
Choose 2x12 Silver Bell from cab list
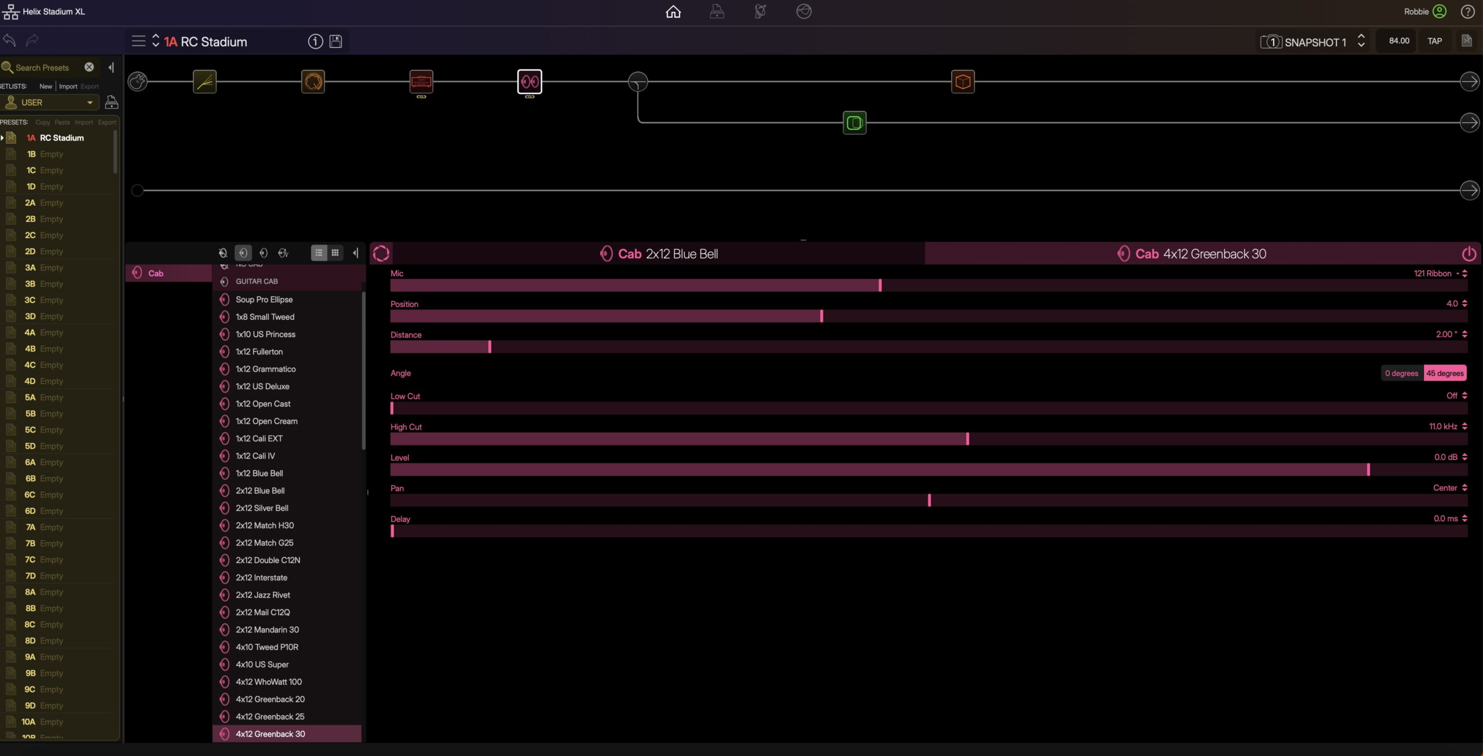[x=262, y=508]
